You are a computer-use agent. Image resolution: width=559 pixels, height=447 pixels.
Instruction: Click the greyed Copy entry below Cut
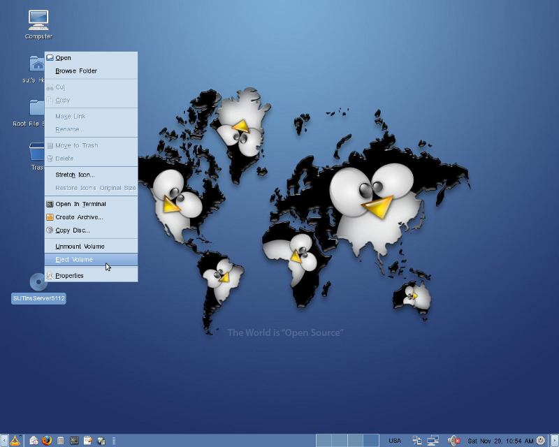(x=92, y=100)
